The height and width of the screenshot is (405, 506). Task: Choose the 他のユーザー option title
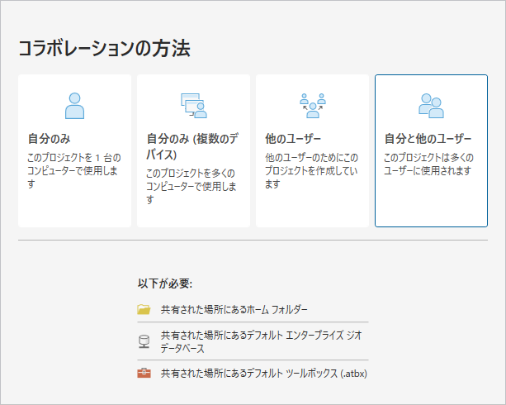[x=293, y=139]
